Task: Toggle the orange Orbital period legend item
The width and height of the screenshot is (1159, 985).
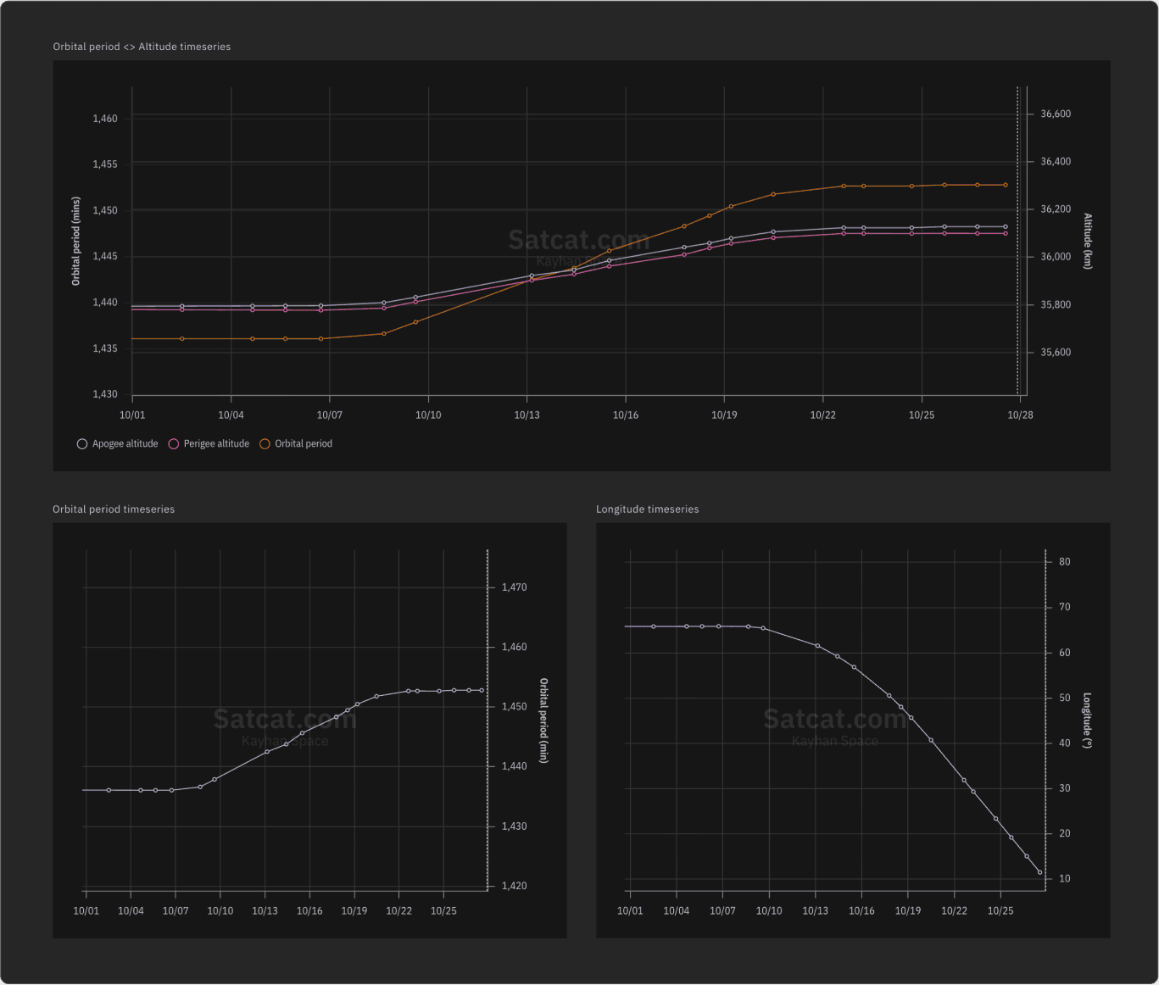Action: coord(296,443)
